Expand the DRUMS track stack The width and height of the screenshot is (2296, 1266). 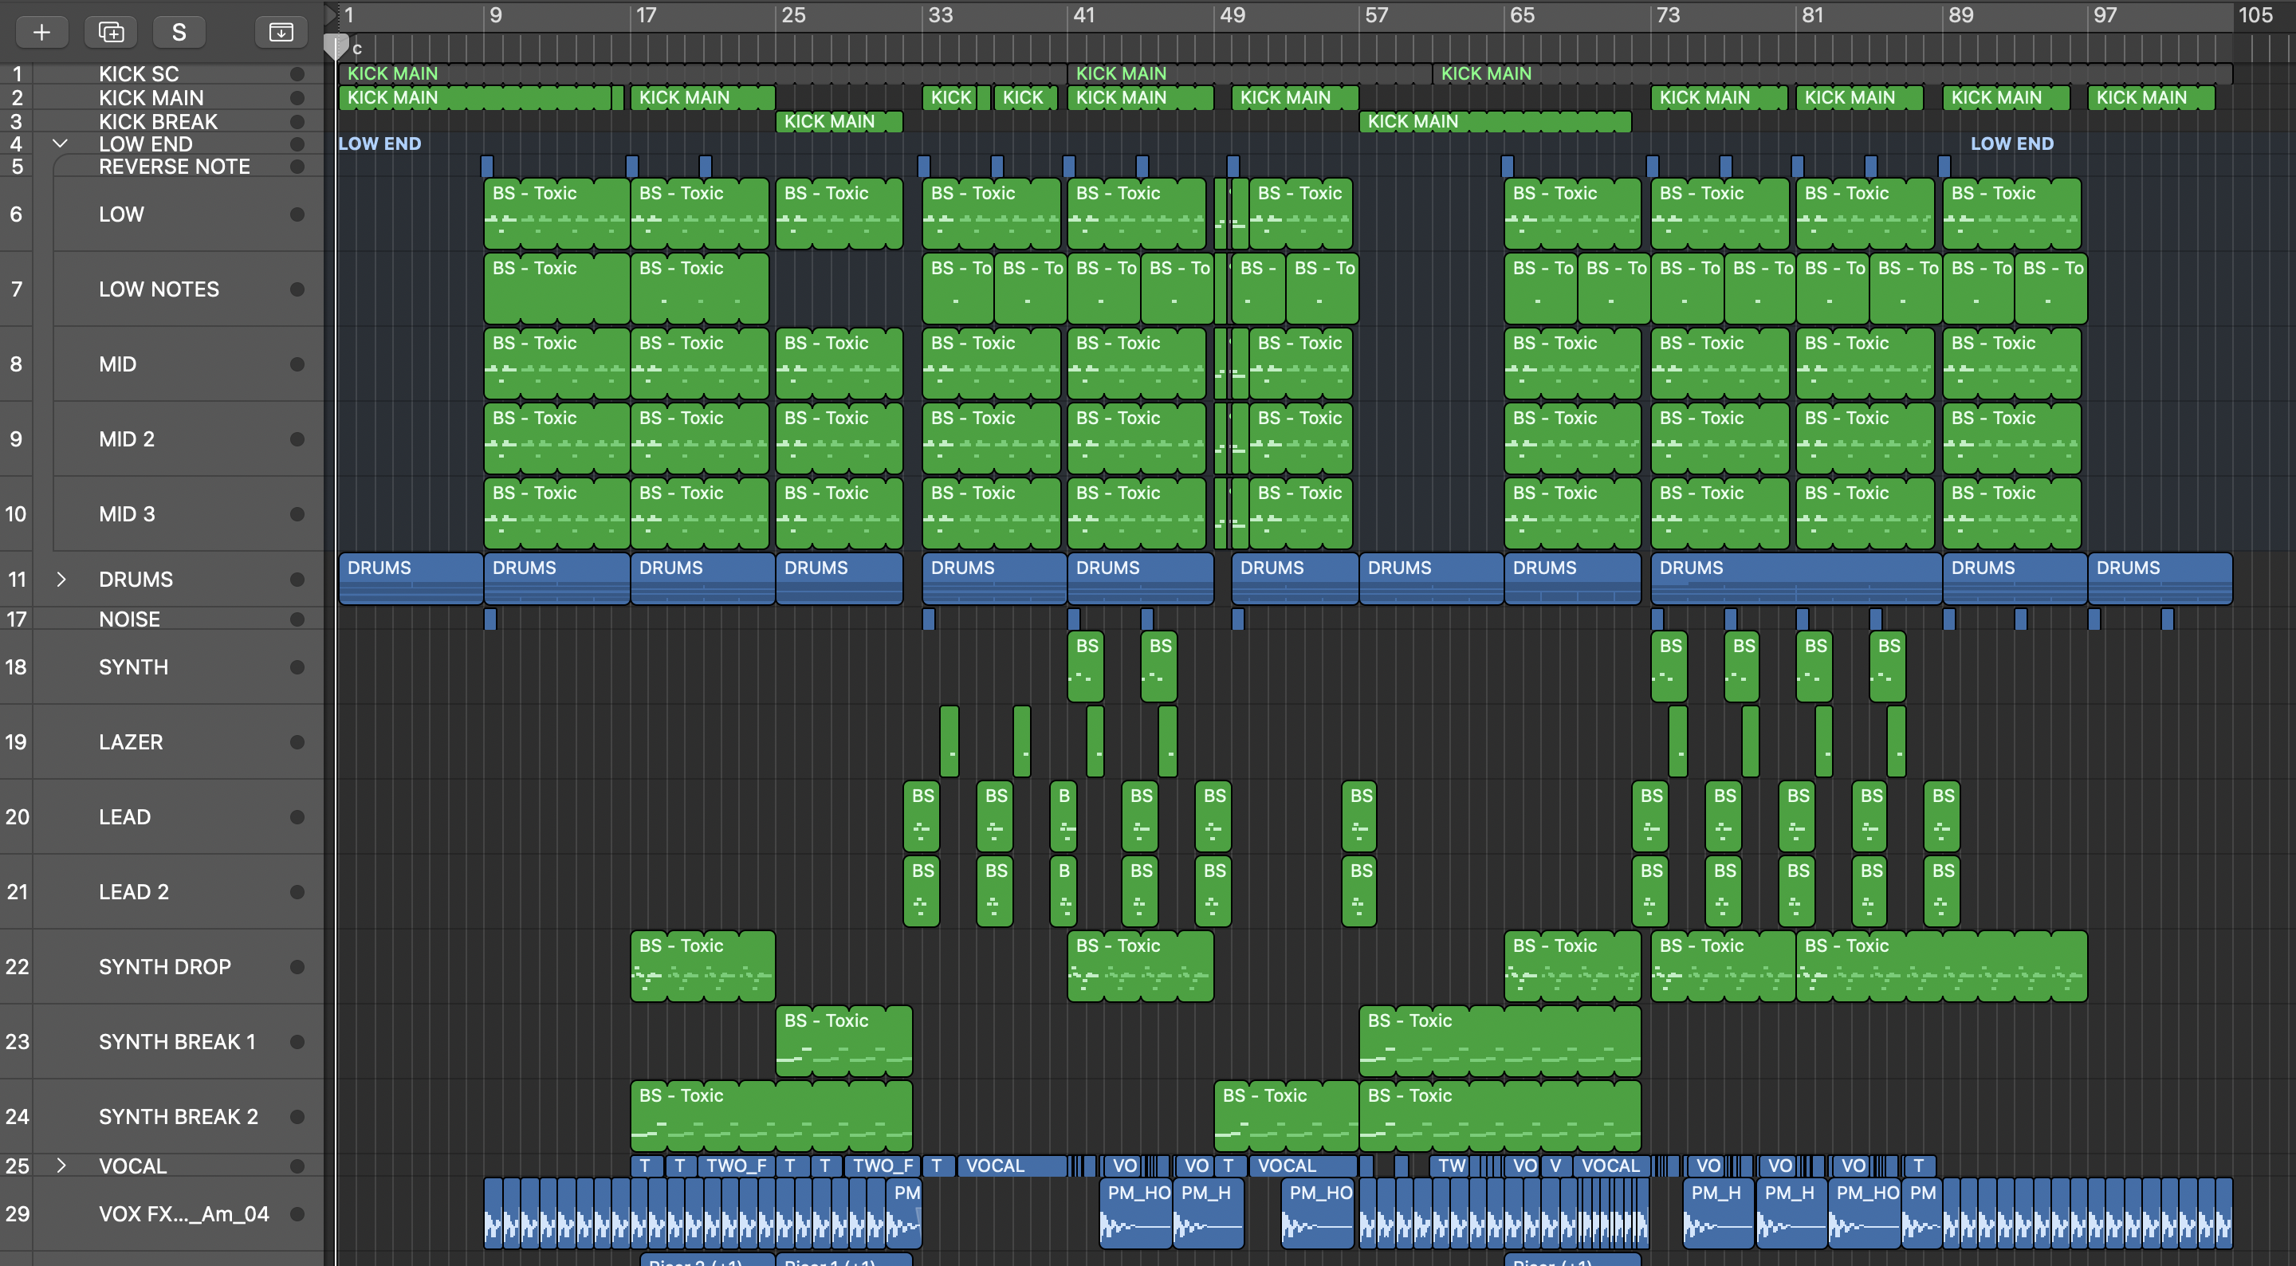point(61,580)
